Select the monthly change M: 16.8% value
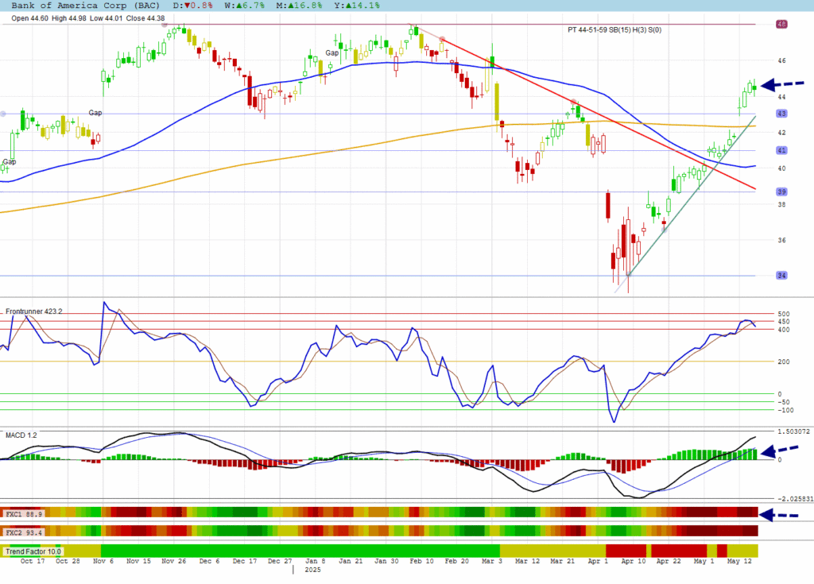Viewport: 814px width, 584px height. pyautogui.click(x=299, y=6)
